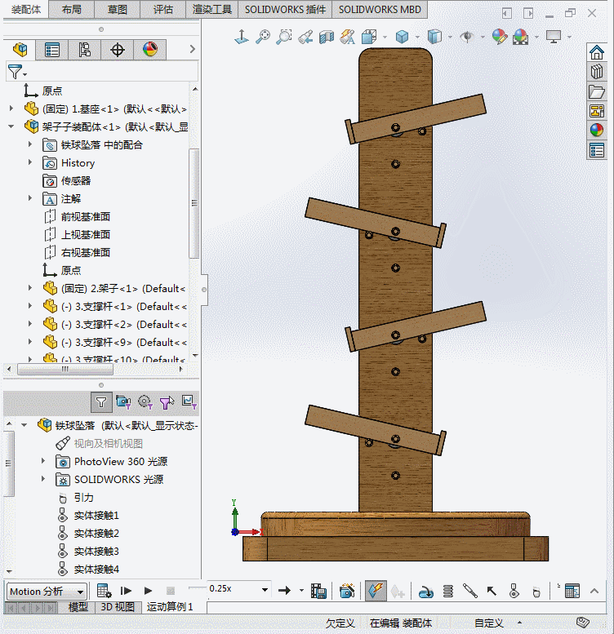The height and width of the screenshot is (634, 614).
Task: Add a Motor with the motor icon
Action: 425,592
